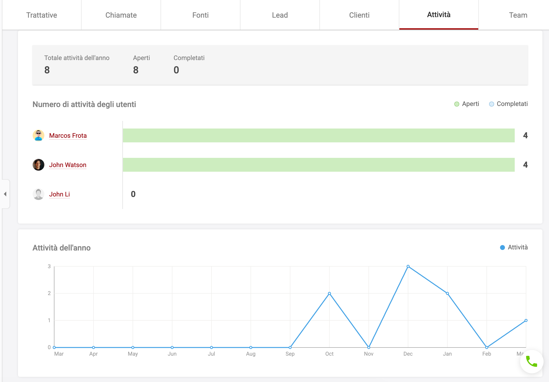
Task: Select the Lead tab
Action: (280, 15)
